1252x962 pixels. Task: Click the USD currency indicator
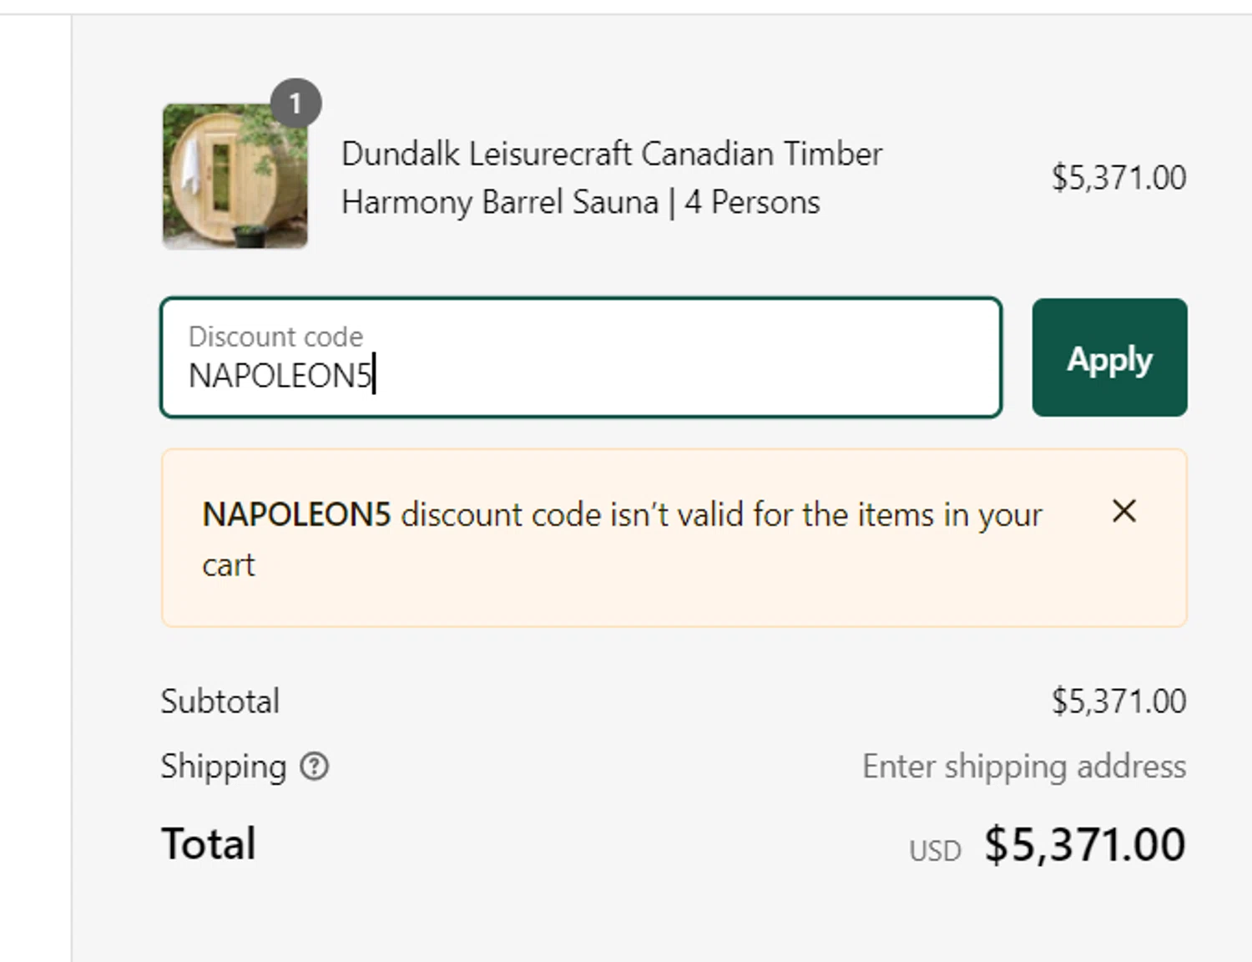point(935,851)
